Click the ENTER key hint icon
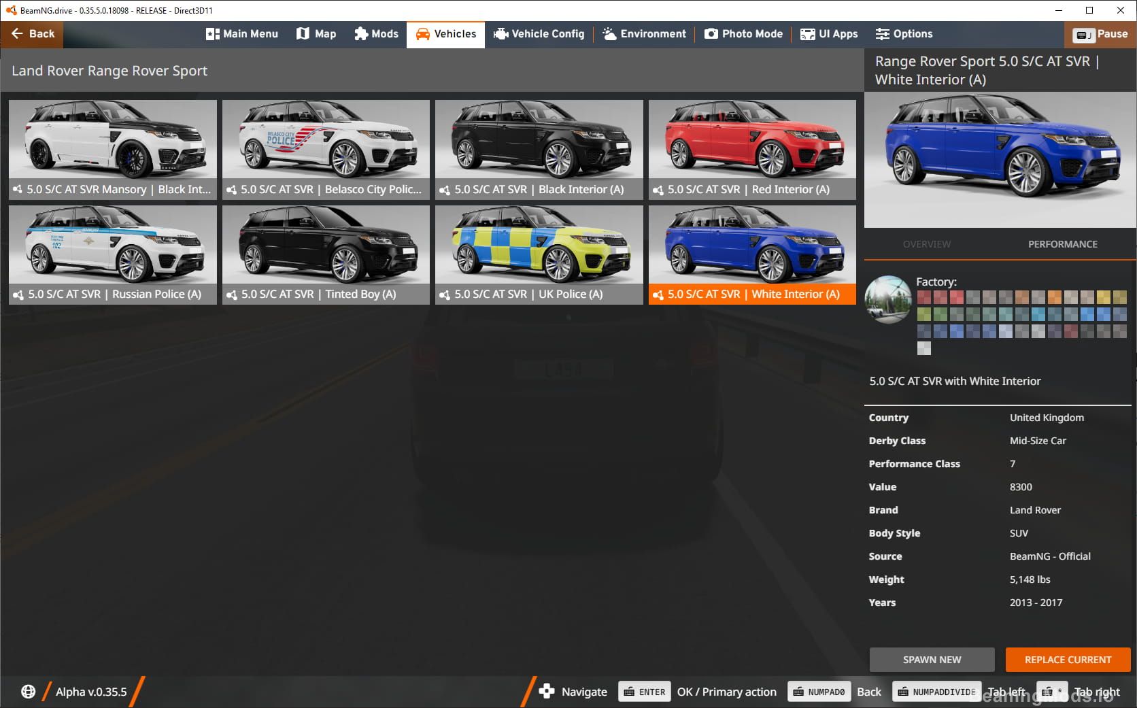 [645, 692]
